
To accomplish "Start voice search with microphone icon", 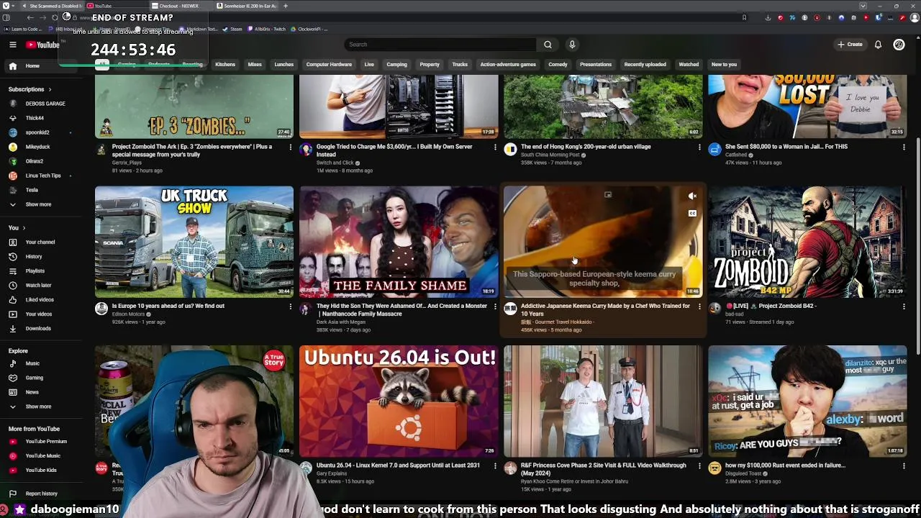I will point(572,45).
